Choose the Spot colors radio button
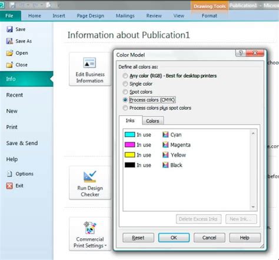The width and height of the screenshot is (279, 260). (125, 92)
